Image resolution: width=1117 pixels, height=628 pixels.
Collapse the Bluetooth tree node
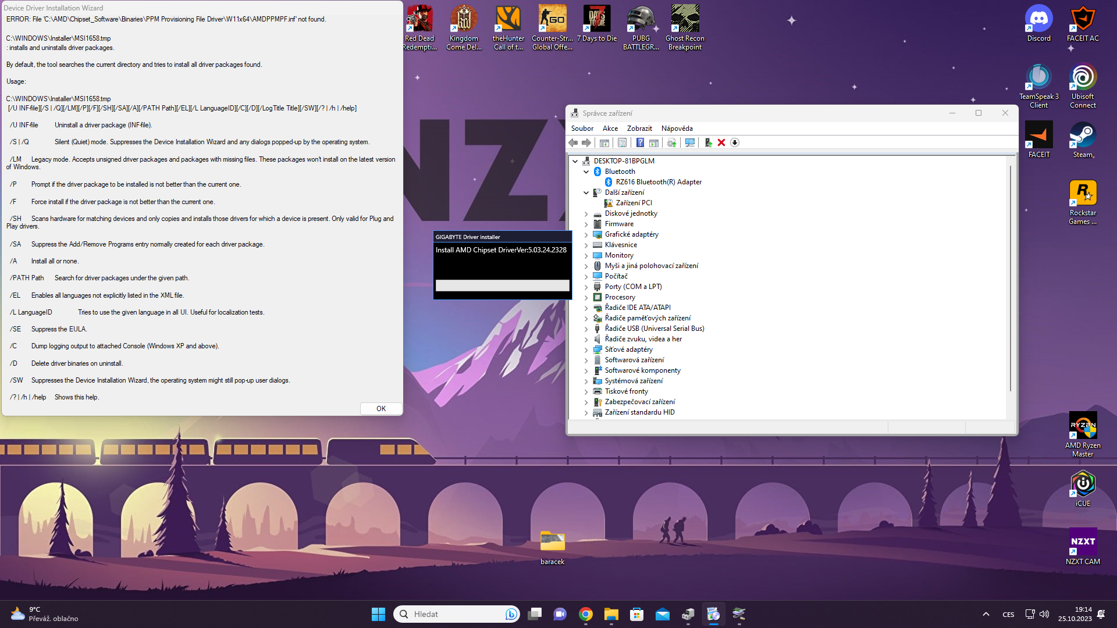(x=586, y=172)
